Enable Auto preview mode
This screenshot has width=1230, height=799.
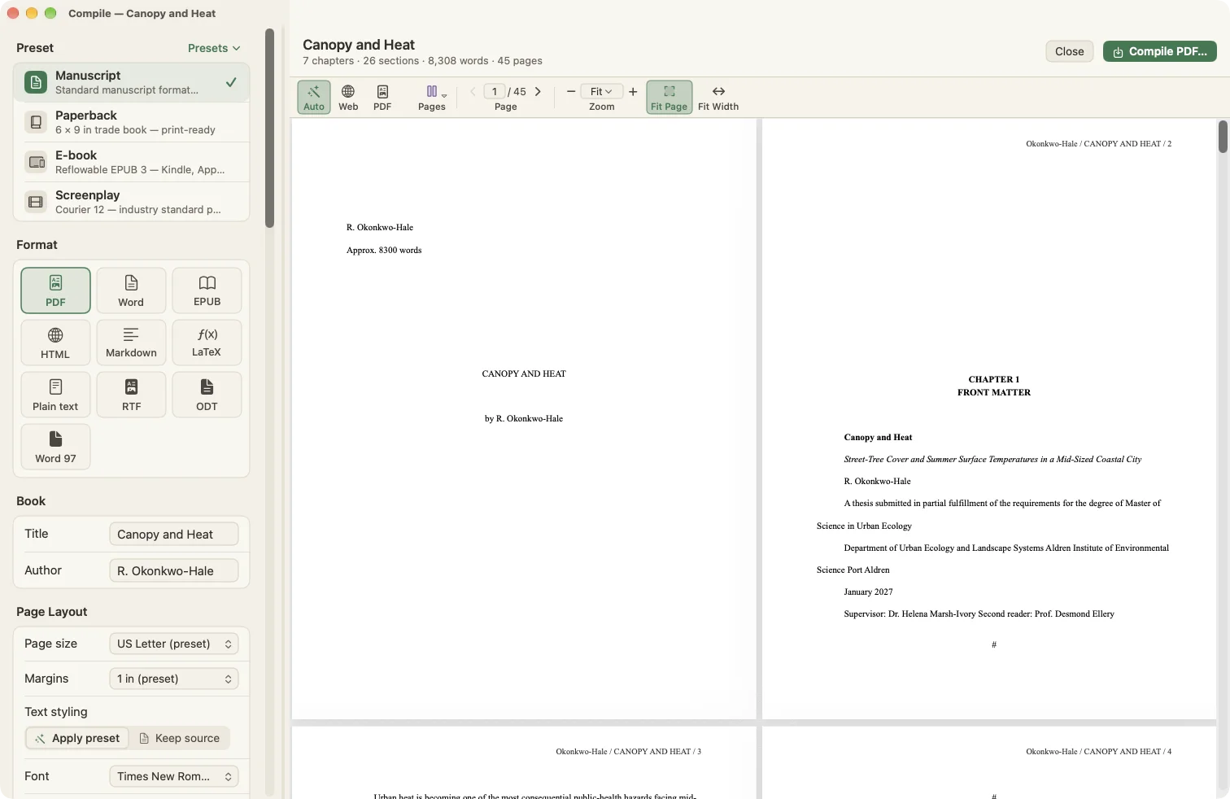pos(314,98)
